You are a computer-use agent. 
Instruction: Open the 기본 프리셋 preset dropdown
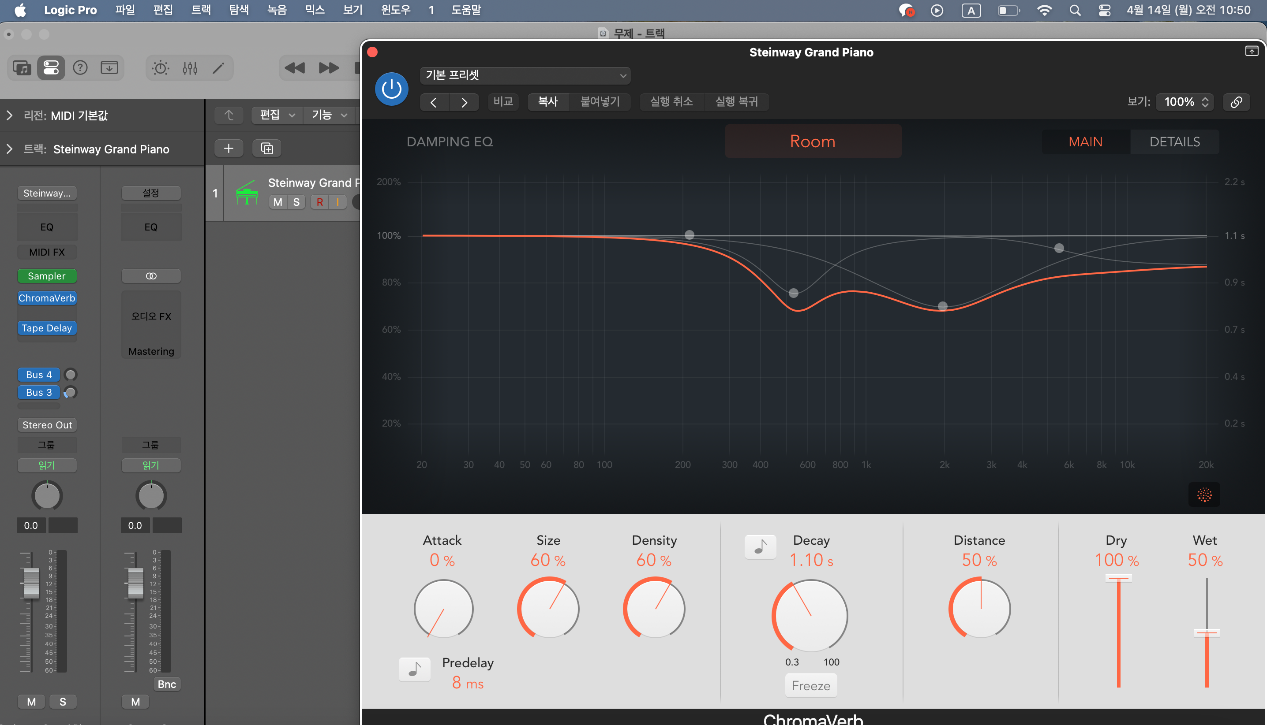point(525,76)
